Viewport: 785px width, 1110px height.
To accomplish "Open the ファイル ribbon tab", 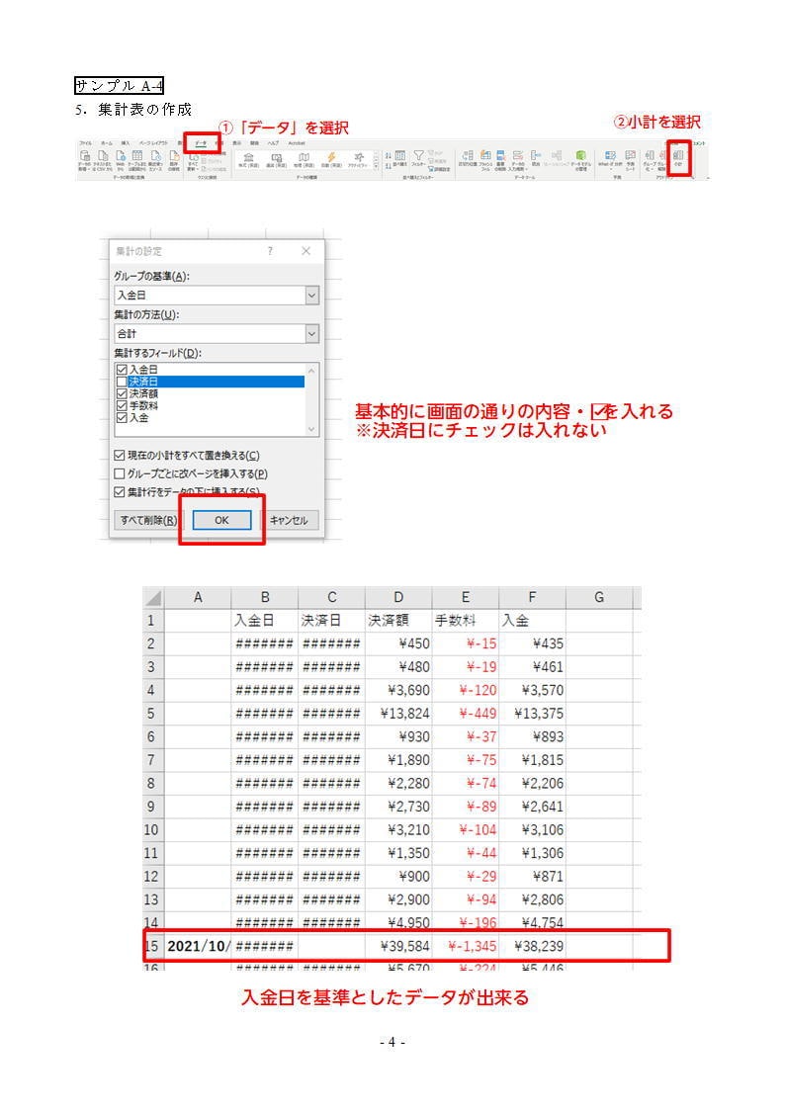I will (x=86, y=143).
